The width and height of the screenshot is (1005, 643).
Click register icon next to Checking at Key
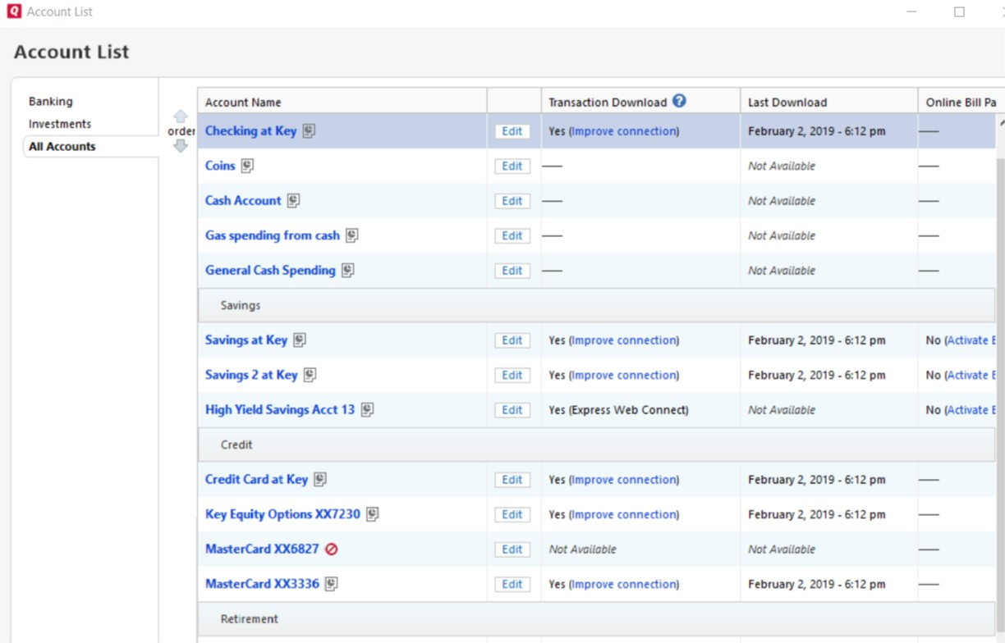[x=309, y=131]
